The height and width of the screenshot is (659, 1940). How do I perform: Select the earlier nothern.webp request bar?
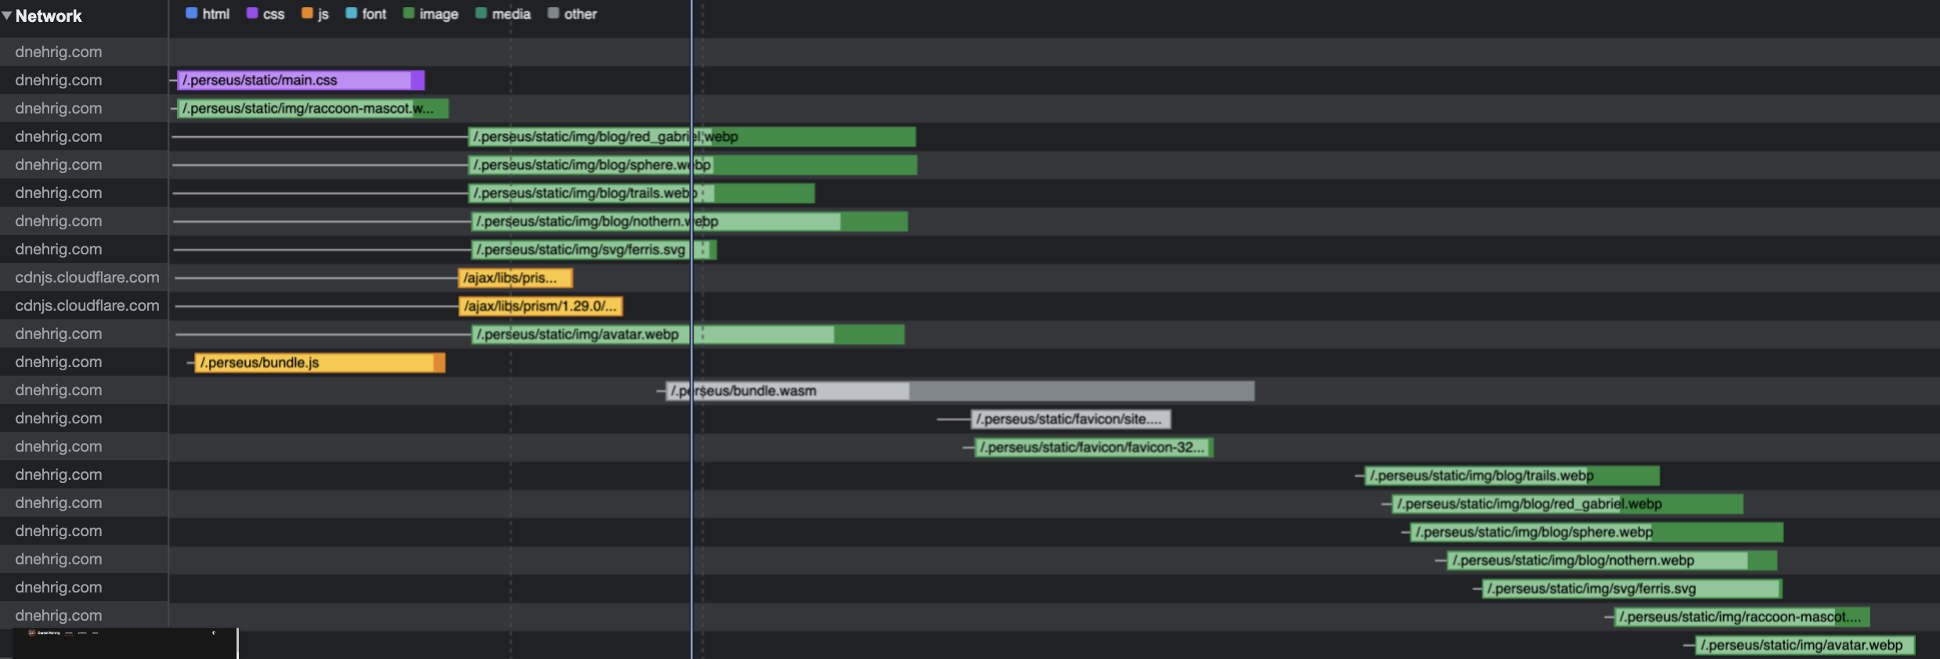coord(689,221)
